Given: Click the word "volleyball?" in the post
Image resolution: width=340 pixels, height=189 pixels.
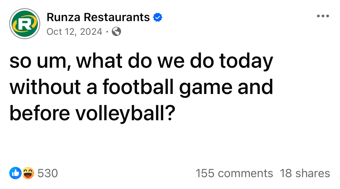Looking at the screenshot, I should 124,113.
